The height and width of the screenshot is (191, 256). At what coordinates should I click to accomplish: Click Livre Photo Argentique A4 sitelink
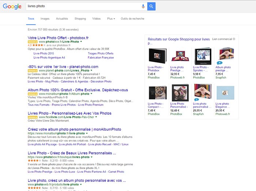49,58
